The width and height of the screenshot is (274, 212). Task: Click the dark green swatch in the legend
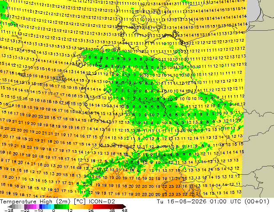click(x=56, y=206)
